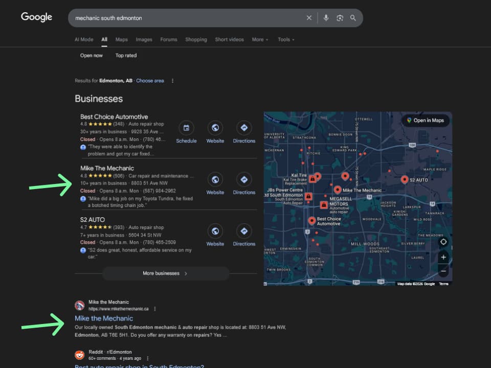Switch to the Shopping tab

point(196,39)
